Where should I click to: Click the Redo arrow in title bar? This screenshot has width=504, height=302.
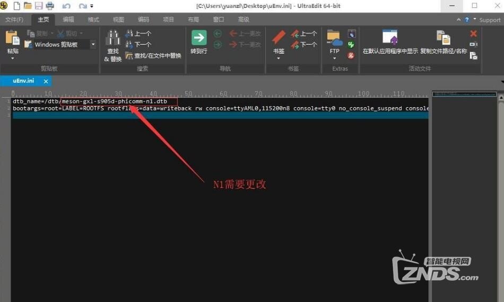point(83,6)
